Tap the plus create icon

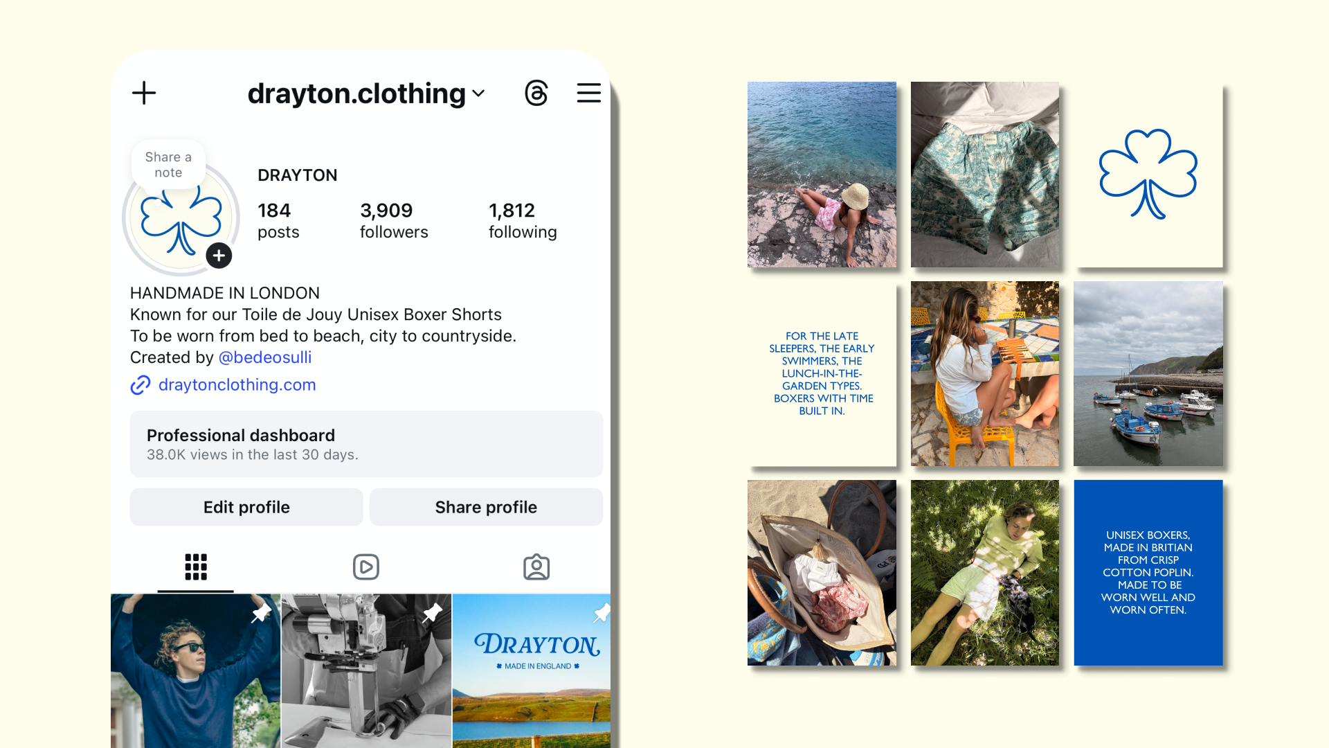144,93
